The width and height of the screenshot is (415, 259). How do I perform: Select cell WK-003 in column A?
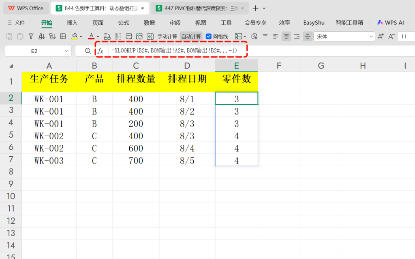[x=49, y=160]
